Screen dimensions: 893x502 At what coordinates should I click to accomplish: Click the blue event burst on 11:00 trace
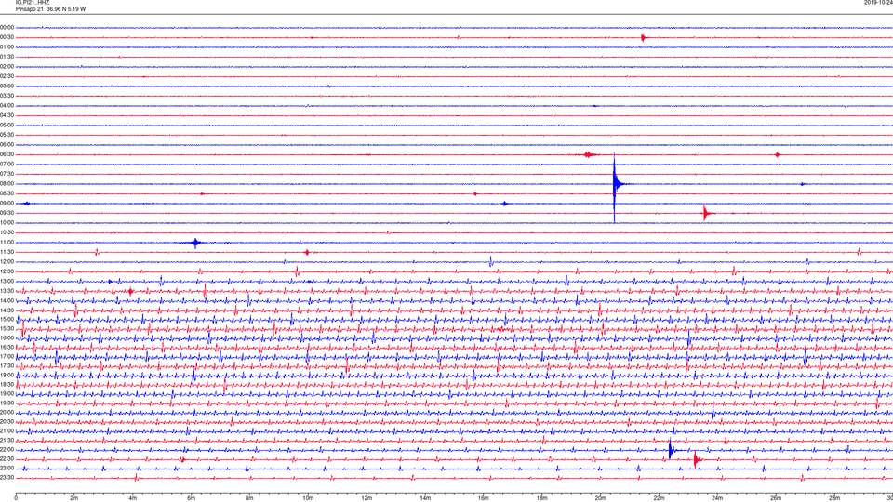[x=196, y=243]
